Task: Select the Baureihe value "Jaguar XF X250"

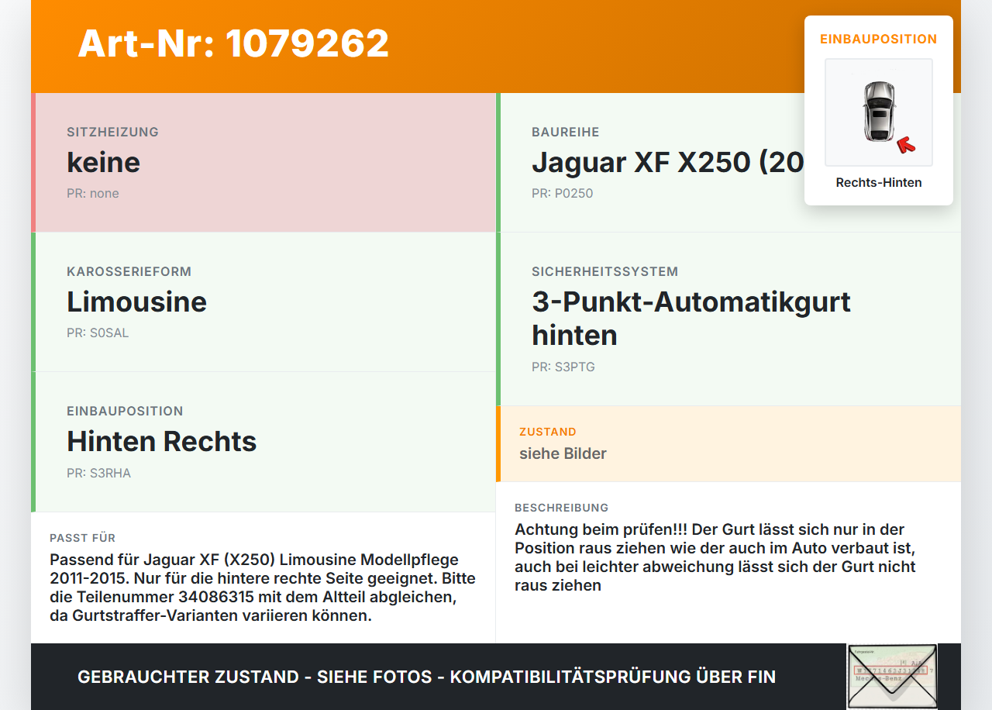Action: click(668, 162)
